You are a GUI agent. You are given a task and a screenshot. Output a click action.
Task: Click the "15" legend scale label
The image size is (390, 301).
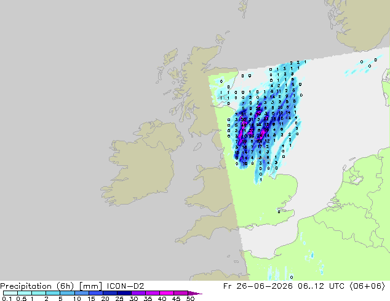click(91, 299)
